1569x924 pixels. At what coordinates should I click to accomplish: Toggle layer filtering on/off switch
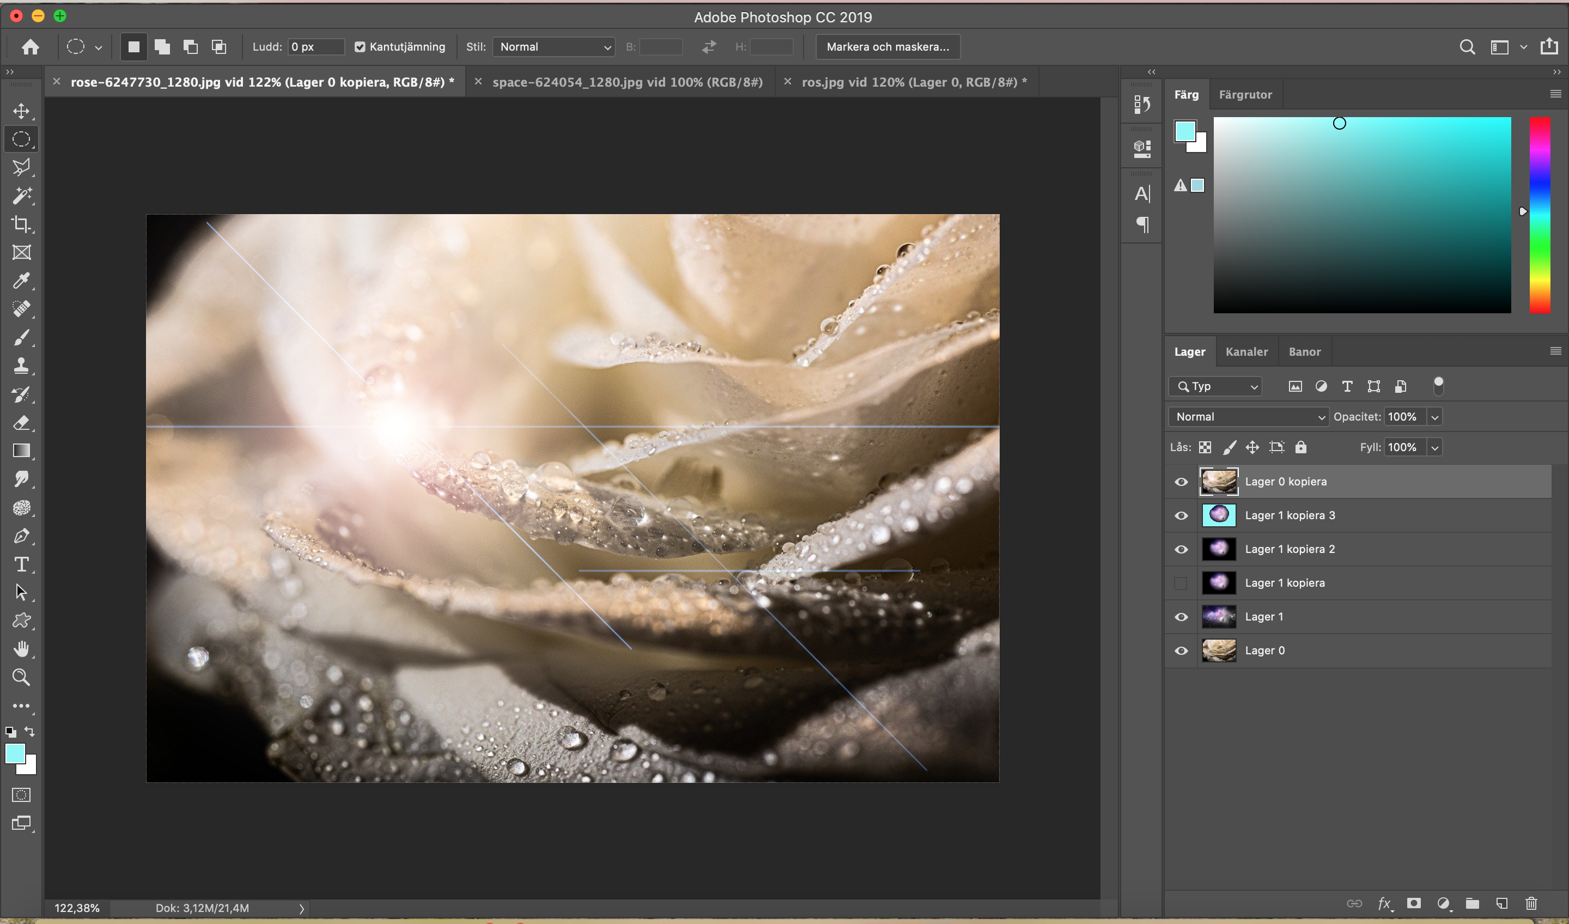point(1438,386)
